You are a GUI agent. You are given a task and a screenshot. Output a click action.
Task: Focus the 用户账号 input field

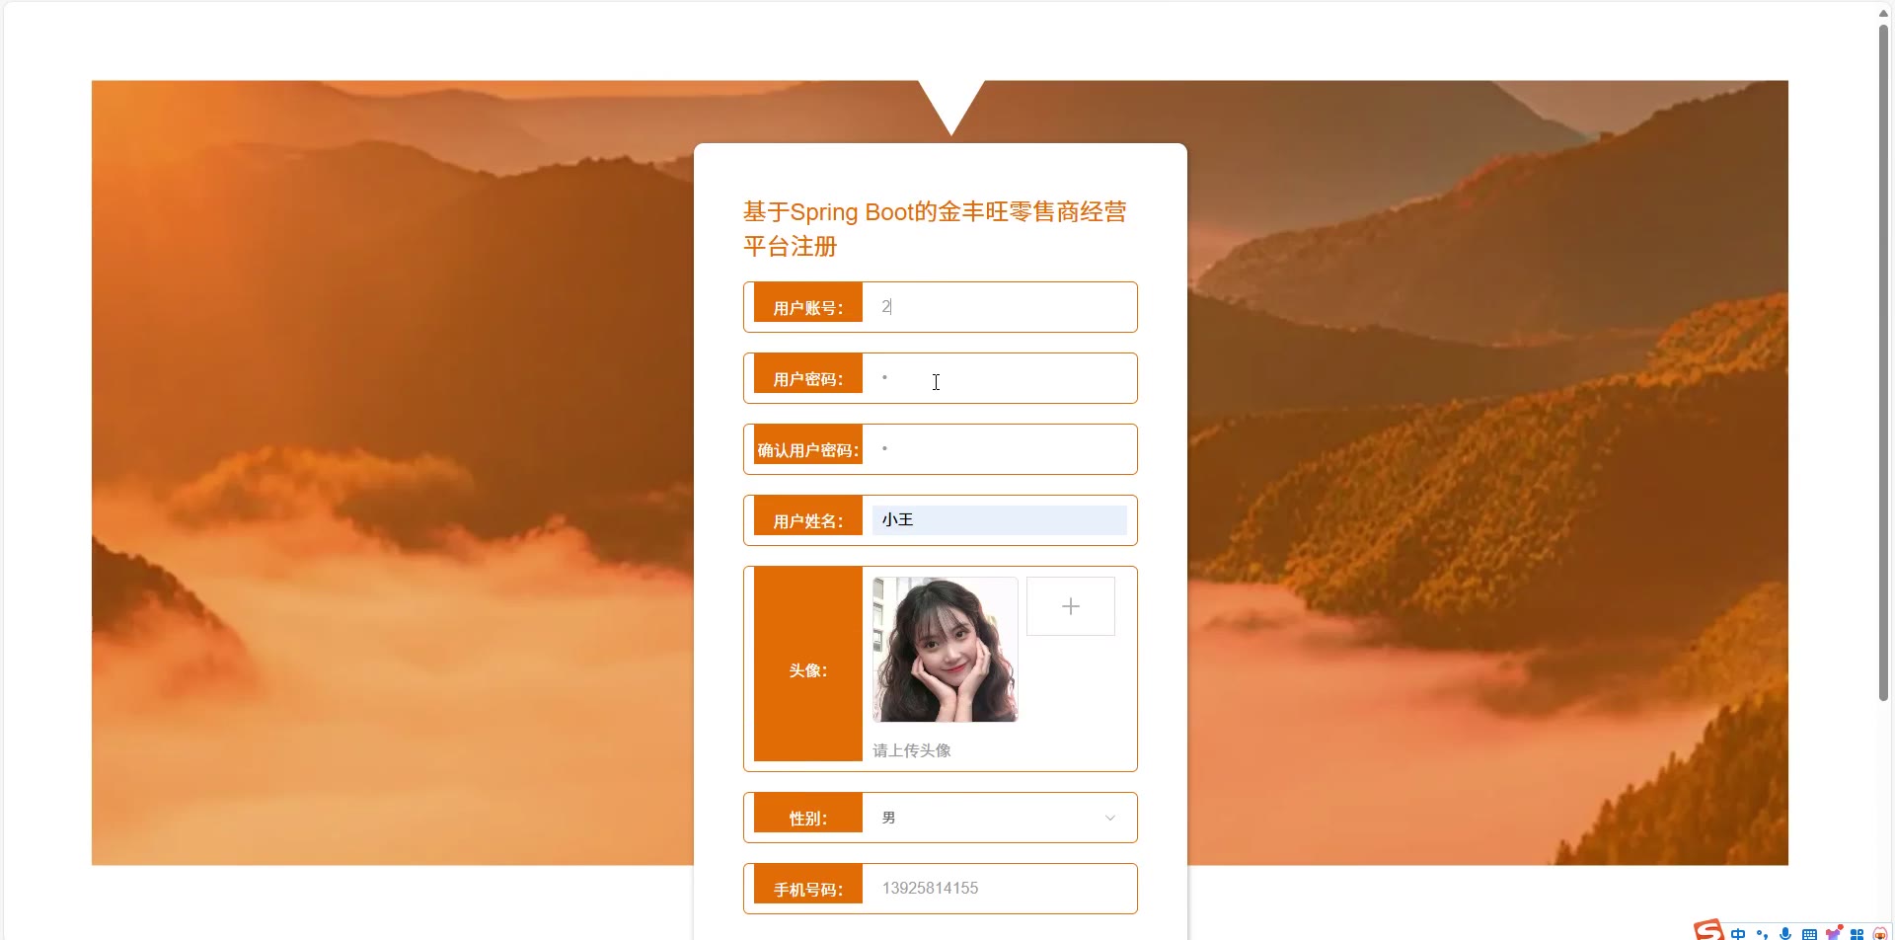click(999, 307)
